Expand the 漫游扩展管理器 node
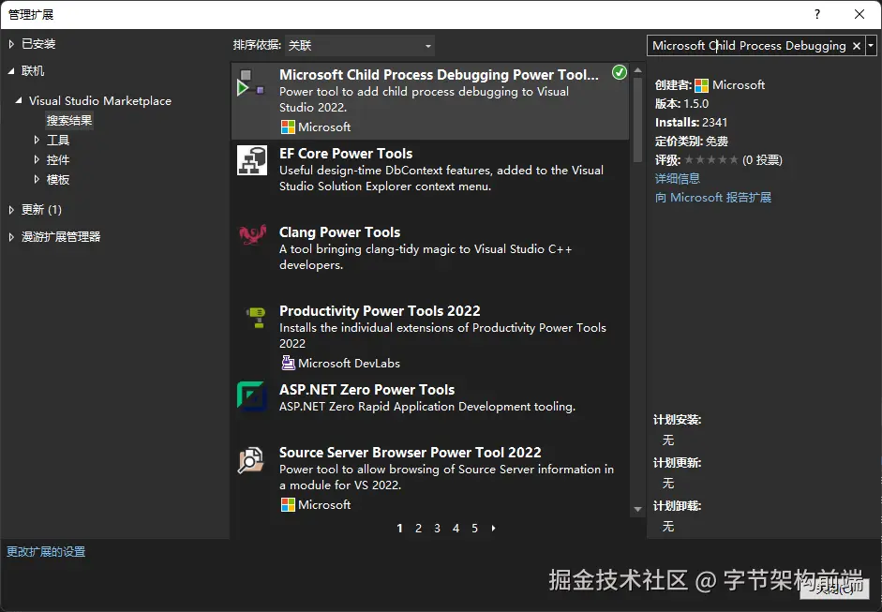The image size is (882, 612). pyautogui.click(x=11, y=237)
